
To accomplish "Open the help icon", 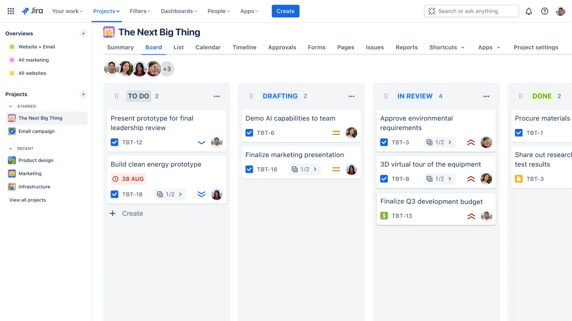I will (545, 11).
